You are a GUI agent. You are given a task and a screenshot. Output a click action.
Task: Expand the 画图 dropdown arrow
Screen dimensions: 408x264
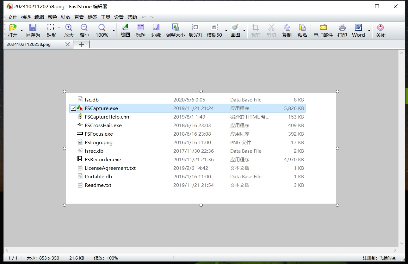pos(244,31)
